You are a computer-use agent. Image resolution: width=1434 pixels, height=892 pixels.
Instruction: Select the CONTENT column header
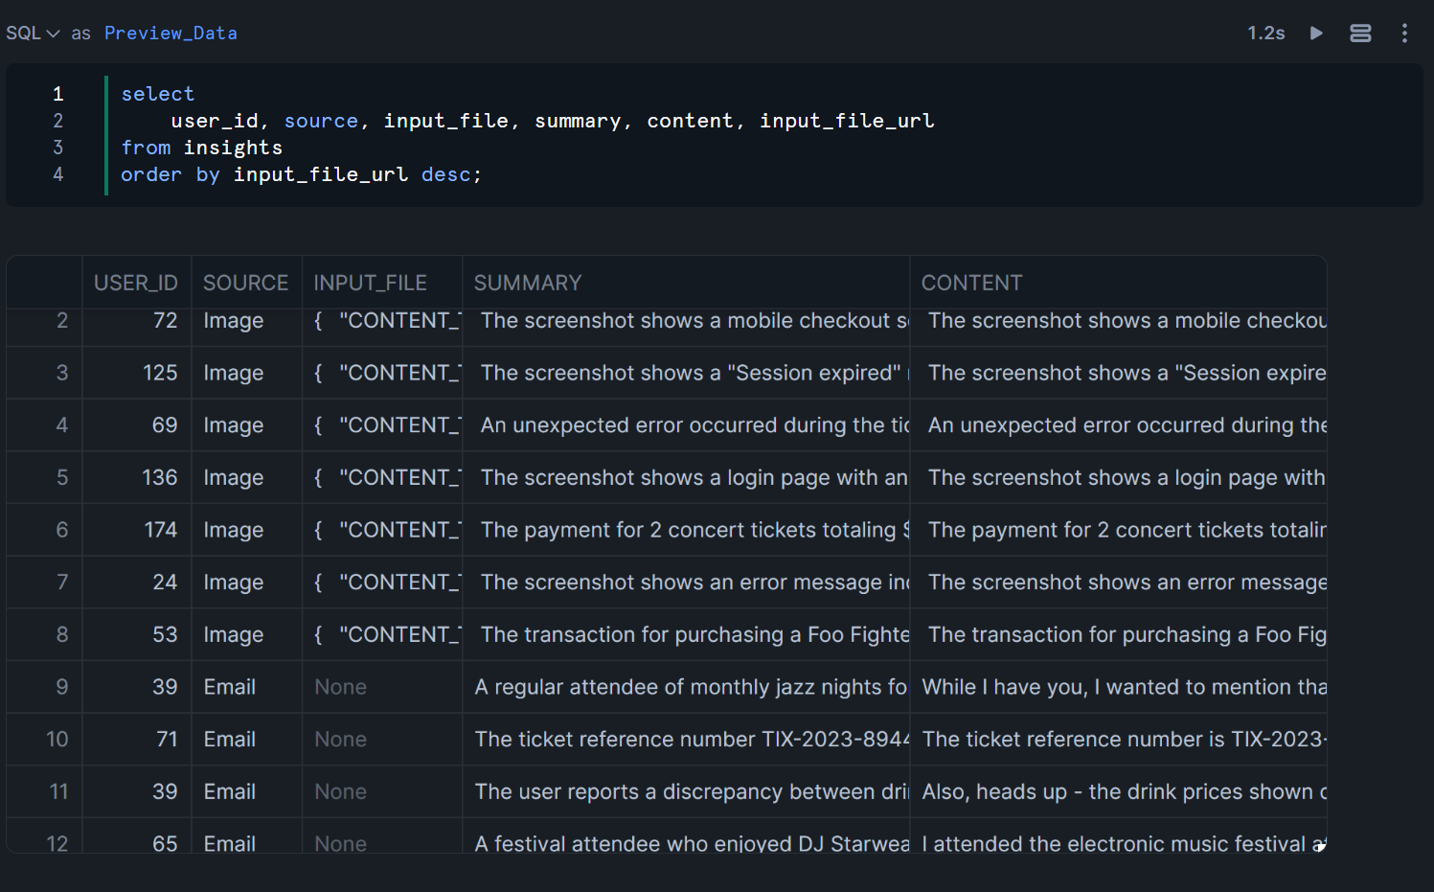pyautogui.click(x=1118, y=283)
